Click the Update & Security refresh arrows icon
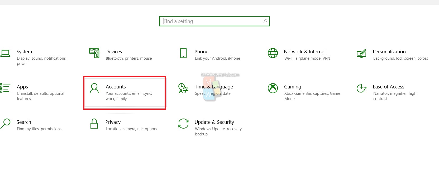The width and height of the screenshot is (439, 179). [183, 124]
